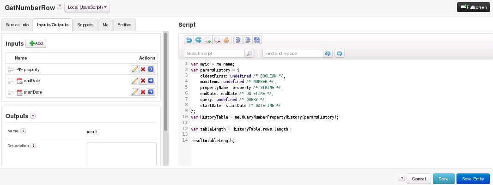Select the Inputs/Outputs tab
This screenshot has width=493, height=185.
tap(53, 25)
